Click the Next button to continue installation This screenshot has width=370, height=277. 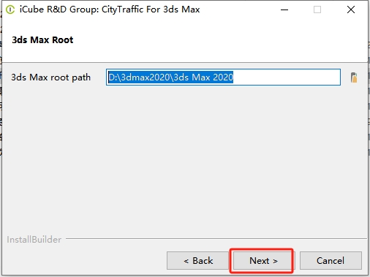(x=264, y=261)
